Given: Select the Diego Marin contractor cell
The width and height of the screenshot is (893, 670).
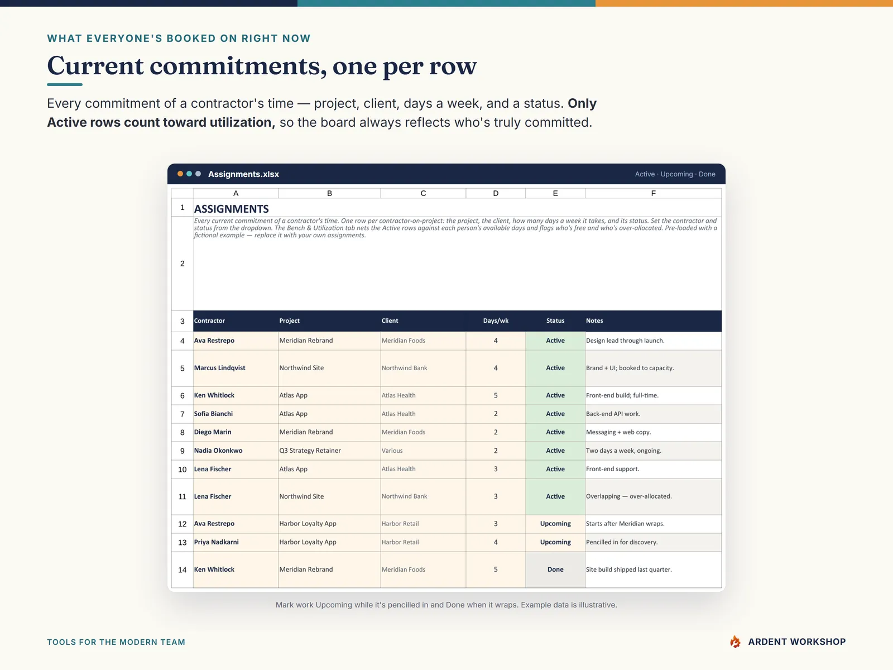Looking at the screenshot, I should (x=236, y=432).
